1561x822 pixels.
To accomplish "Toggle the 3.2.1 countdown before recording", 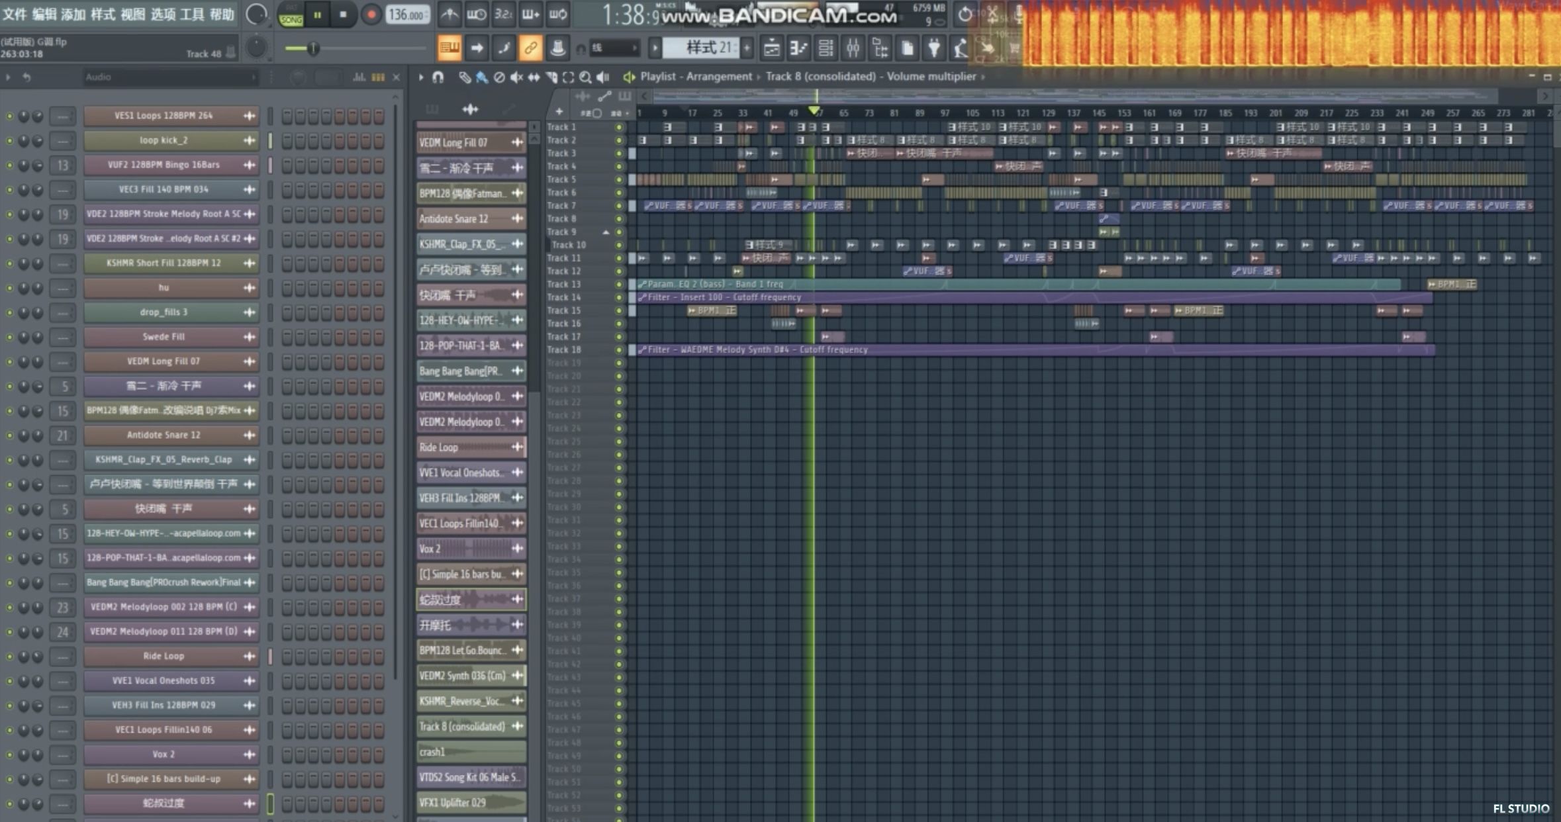I will click(x=503, y=14).
